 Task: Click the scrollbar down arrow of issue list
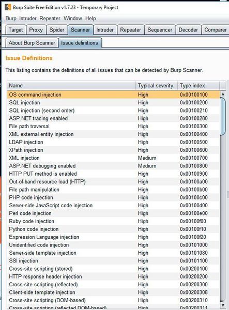pos(223,305)
